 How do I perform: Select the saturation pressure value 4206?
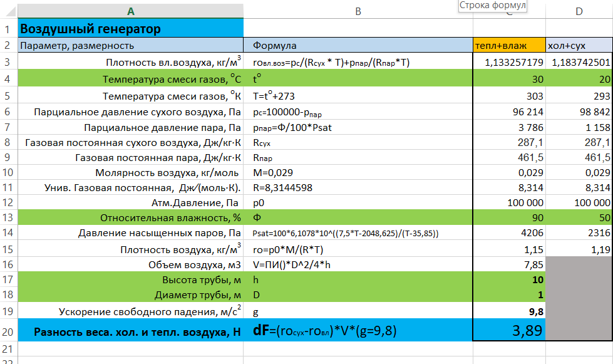coord(510,232)
